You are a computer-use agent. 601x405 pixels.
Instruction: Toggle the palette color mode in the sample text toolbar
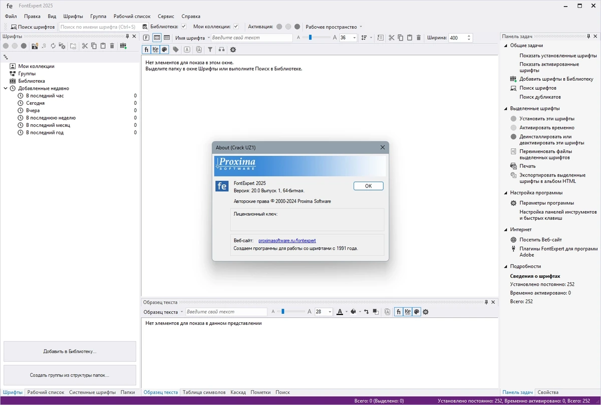417,312
